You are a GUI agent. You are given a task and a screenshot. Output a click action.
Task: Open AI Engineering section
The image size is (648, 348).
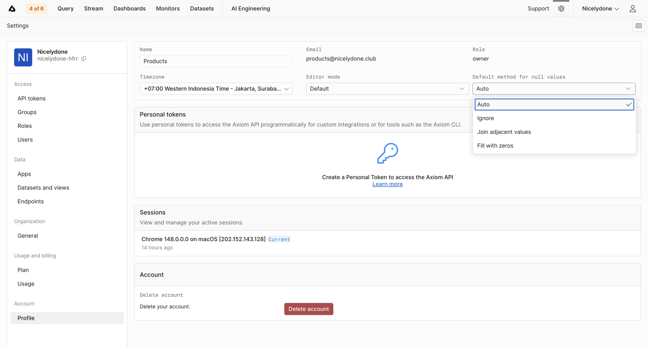tap(251, 9)
